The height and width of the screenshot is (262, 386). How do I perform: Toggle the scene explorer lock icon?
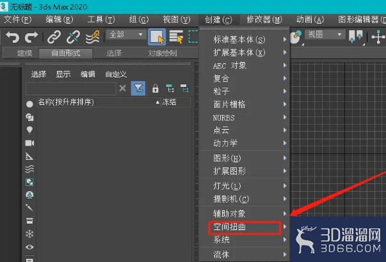(156, 88)
